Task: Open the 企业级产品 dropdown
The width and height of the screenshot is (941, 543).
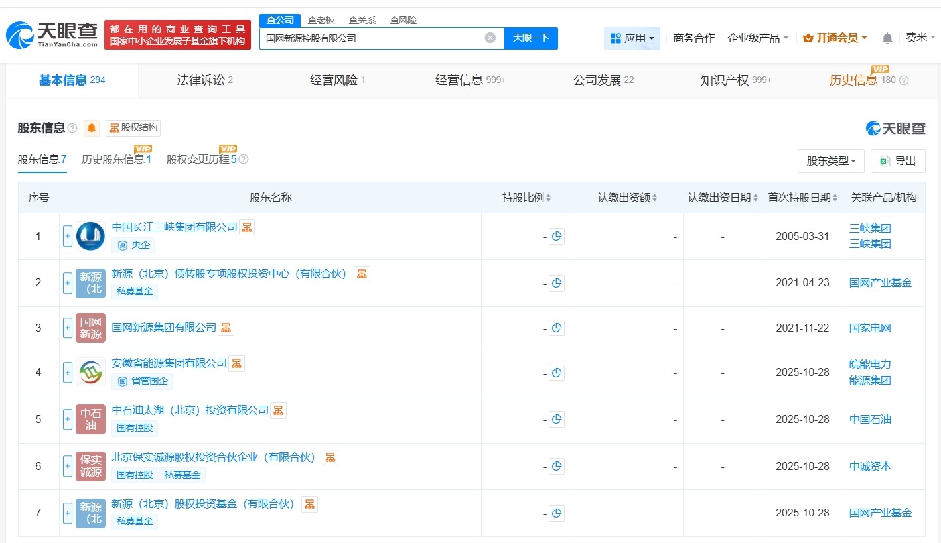Action: (754, 38)
